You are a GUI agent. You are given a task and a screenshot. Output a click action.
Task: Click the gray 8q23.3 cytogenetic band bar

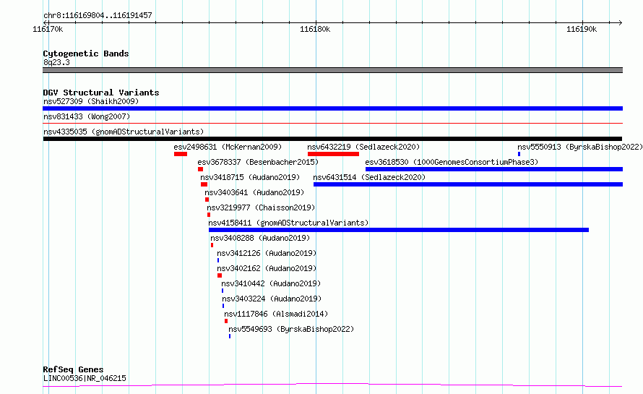pyautogui.click(x=332, y=70)
